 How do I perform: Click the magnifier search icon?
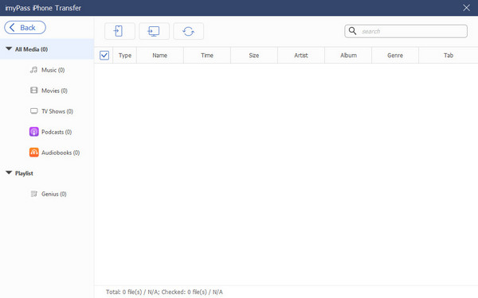click(352, 31)
